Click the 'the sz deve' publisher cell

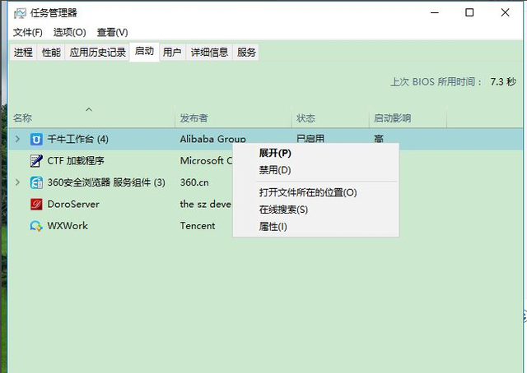click(x=205, y=204)
